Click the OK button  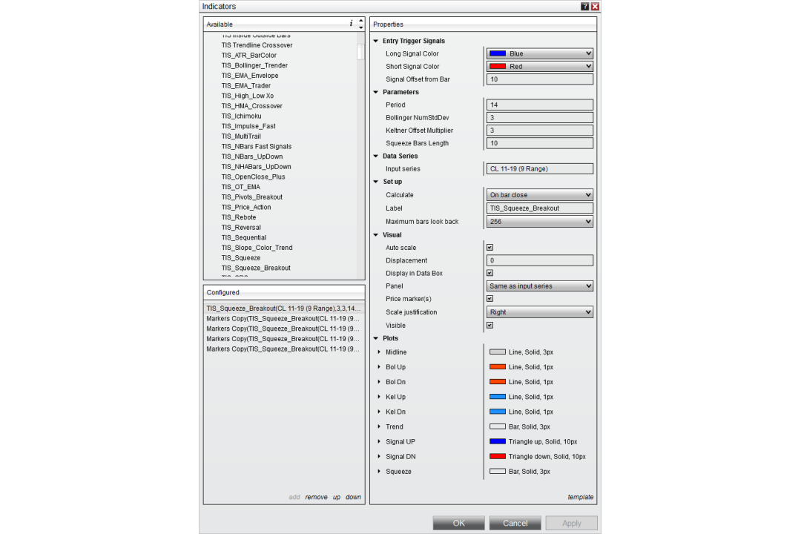pyautogui.click(x=459, y=523)
